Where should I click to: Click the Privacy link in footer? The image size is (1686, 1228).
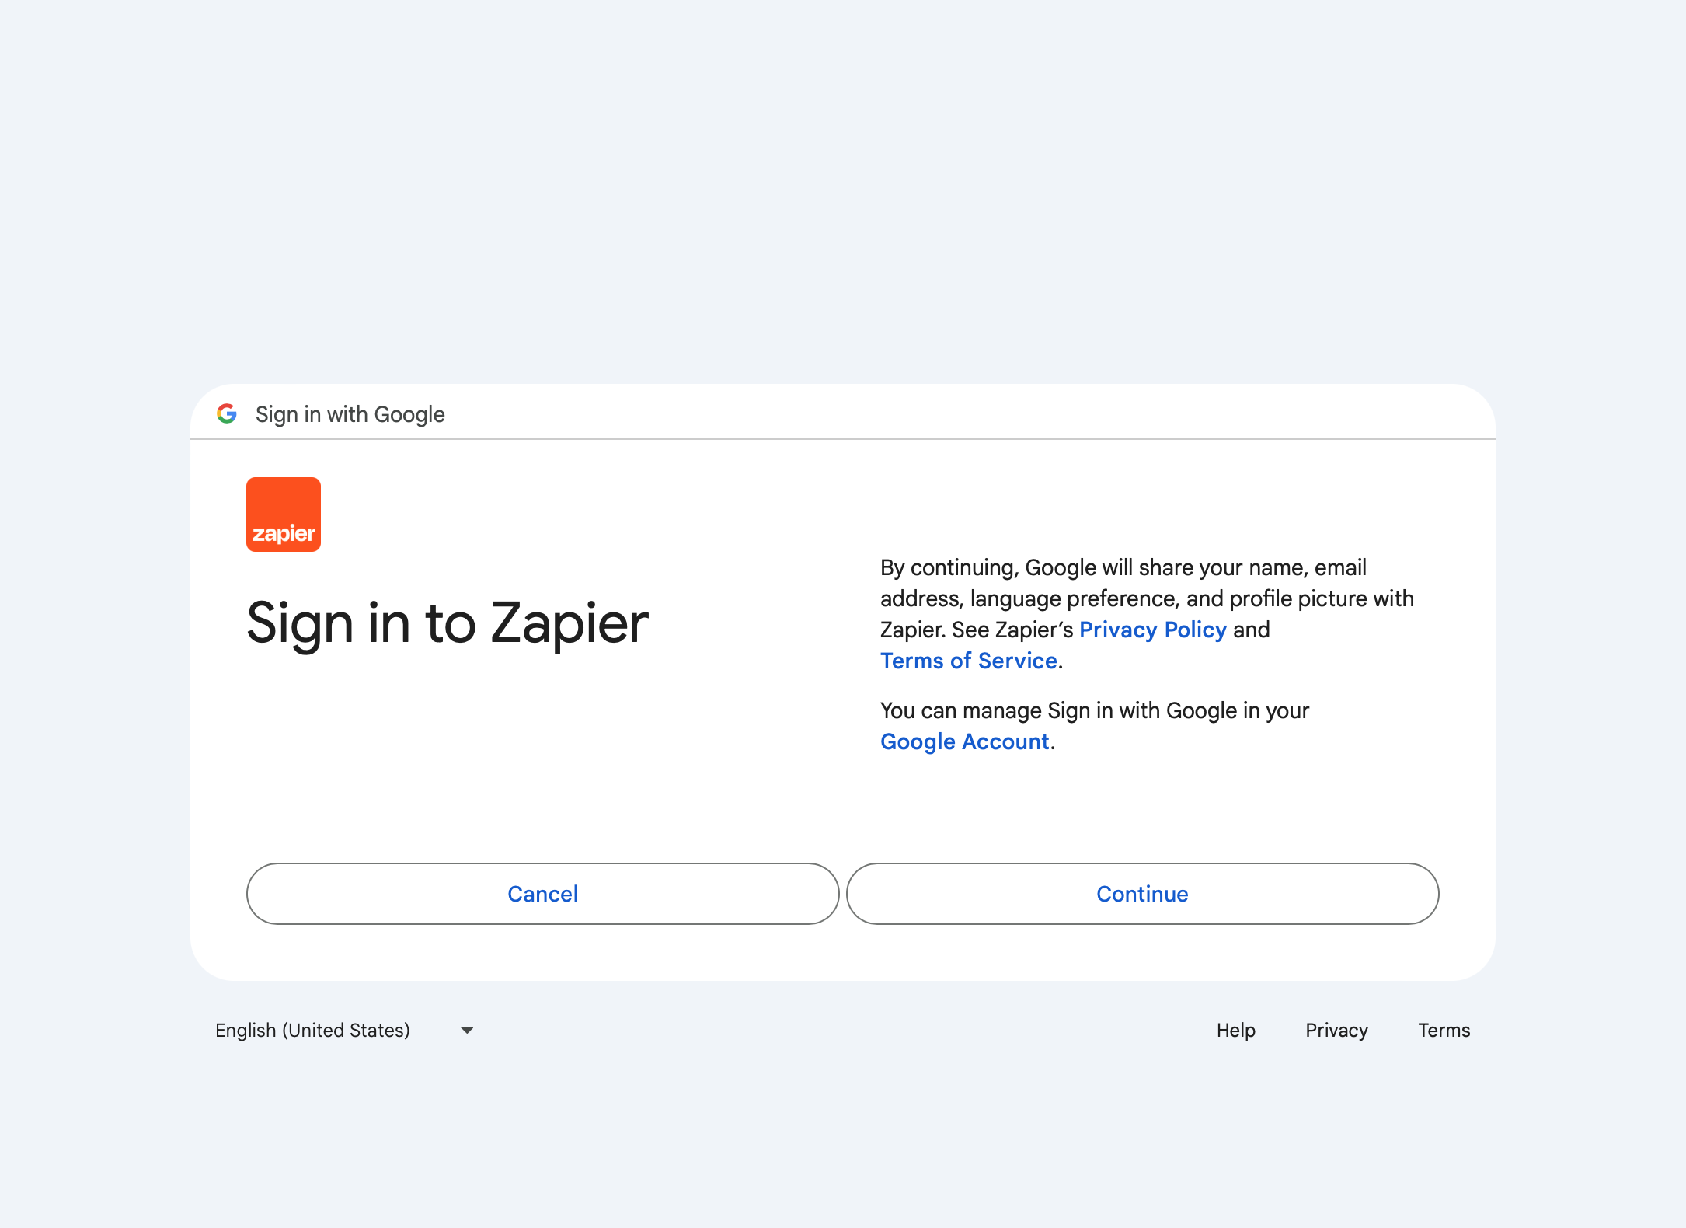(x=1338, y=1029)
